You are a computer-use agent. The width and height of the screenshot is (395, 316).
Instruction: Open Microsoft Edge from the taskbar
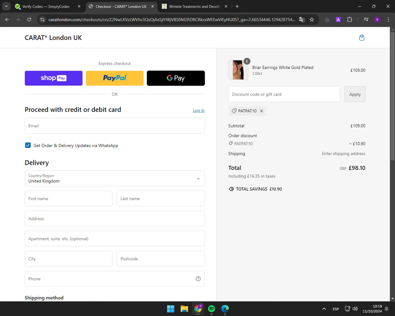225,309
